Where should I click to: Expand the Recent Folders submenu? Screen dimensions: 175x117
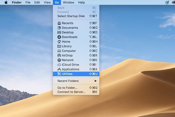pyautogui.click(x=76, y=81)
